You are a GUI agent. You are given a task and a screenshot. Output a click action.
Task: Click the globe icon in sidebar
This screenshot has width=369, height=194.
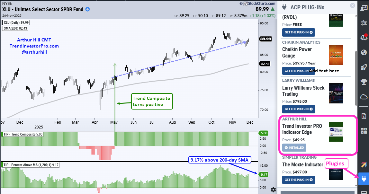(364, 52)
